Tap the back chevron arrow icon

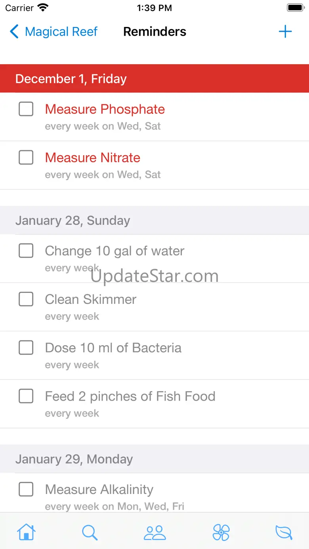(14, 32)
